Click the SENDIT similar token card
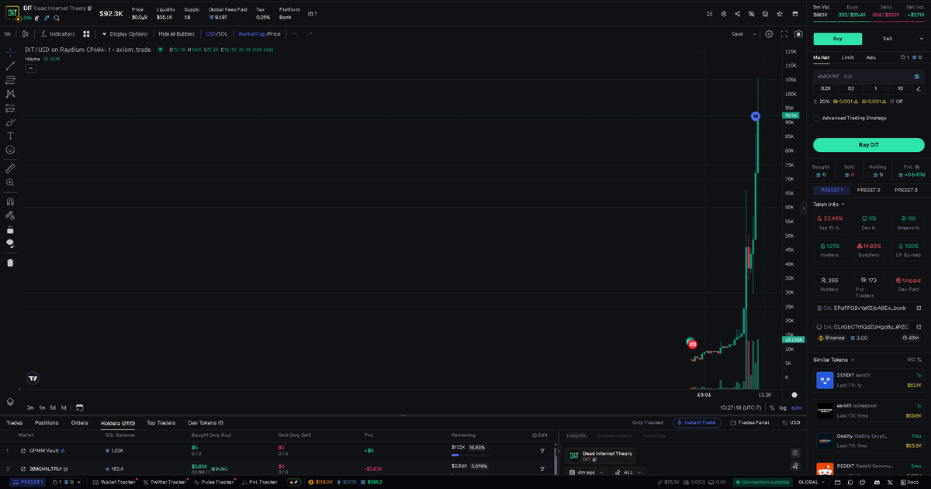931x489 pixels. (869, 380)
